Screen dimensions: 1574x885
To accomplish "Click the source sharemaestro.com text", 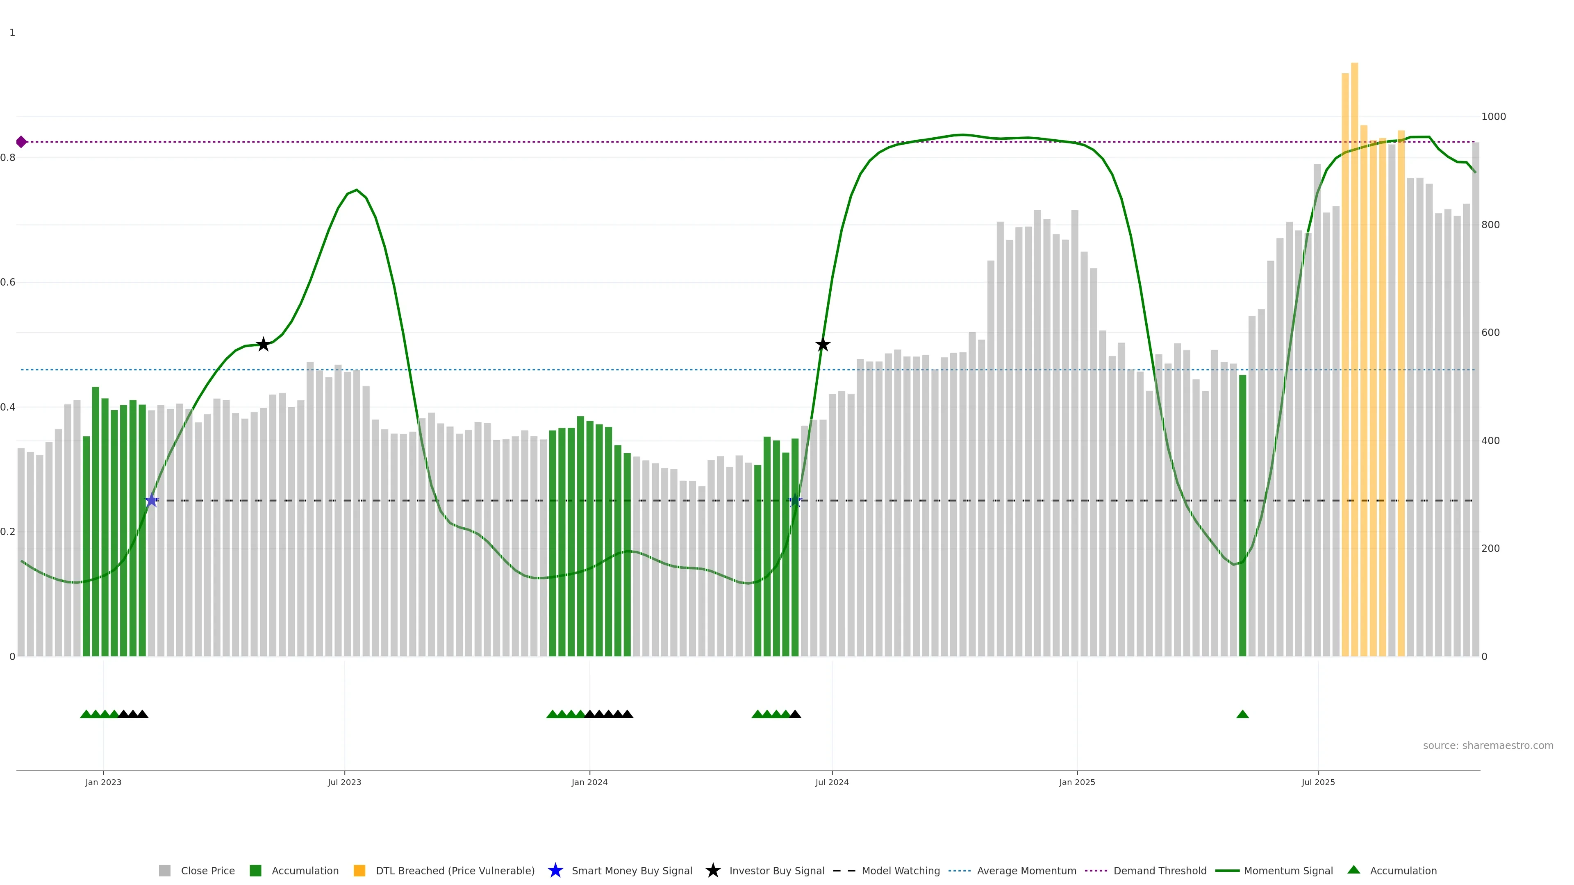I will [1488, 745].
